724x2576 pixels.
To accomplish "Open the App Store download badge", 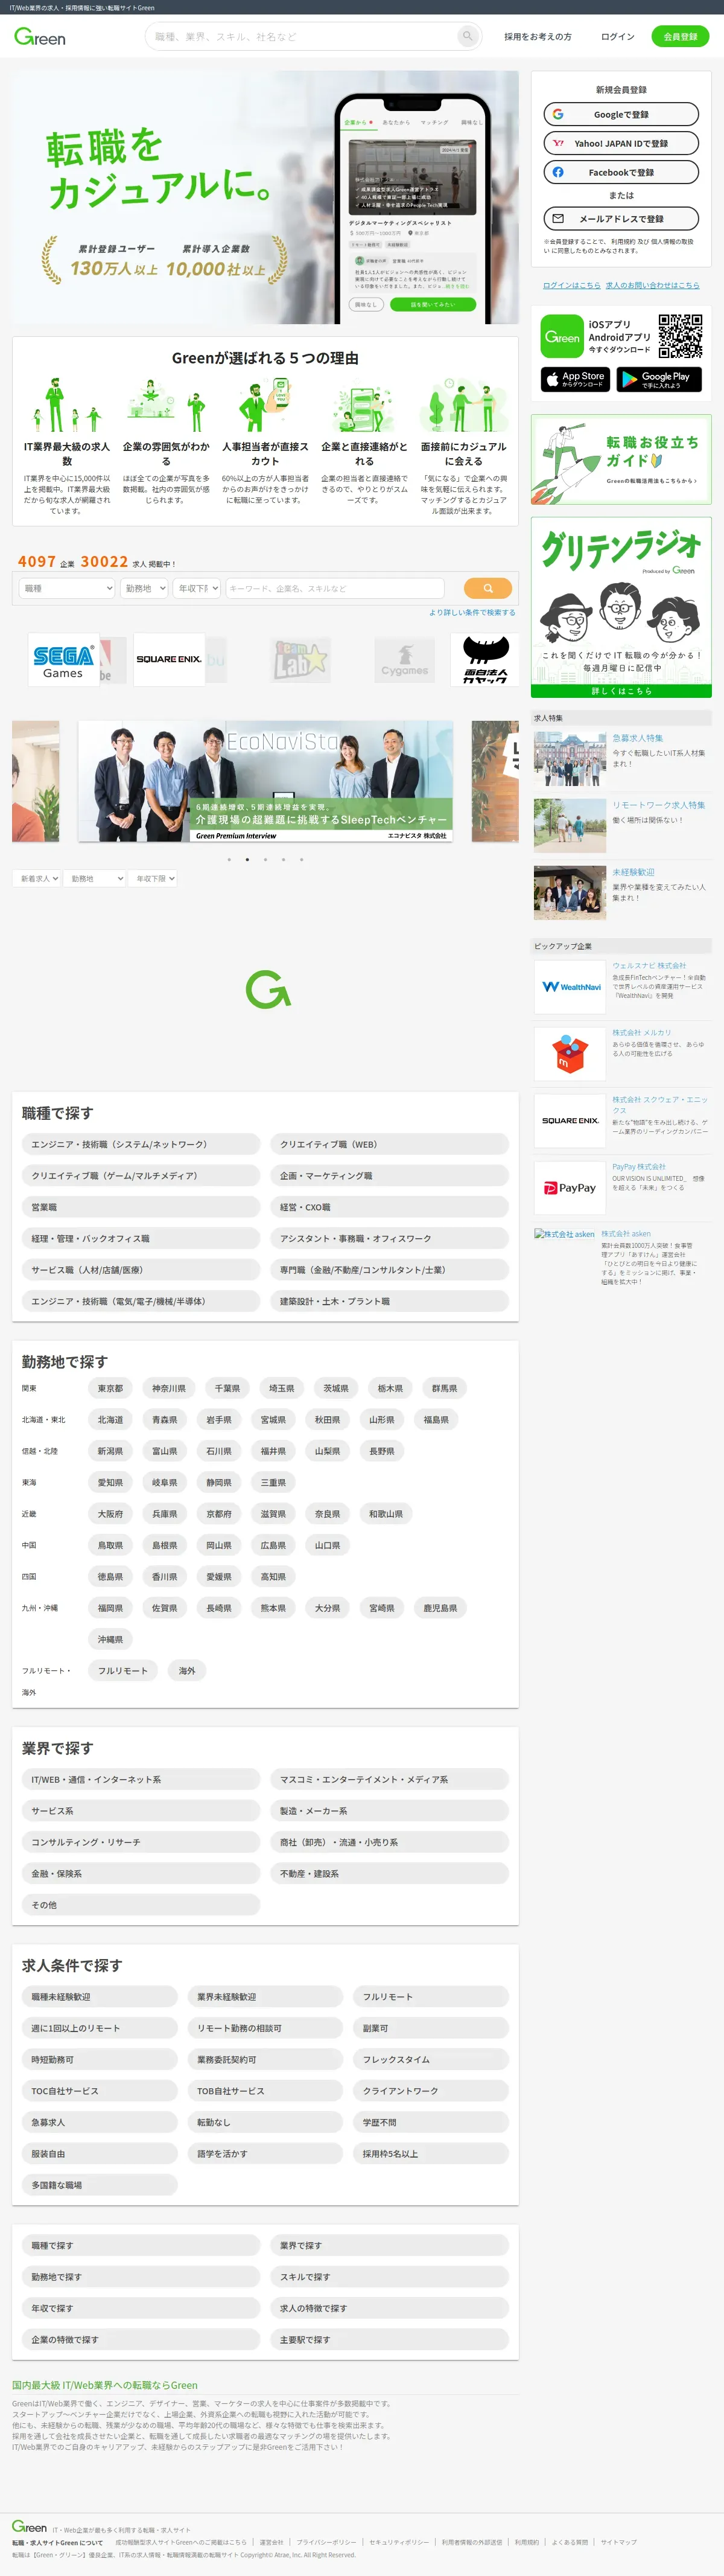I will click(576, 379).
